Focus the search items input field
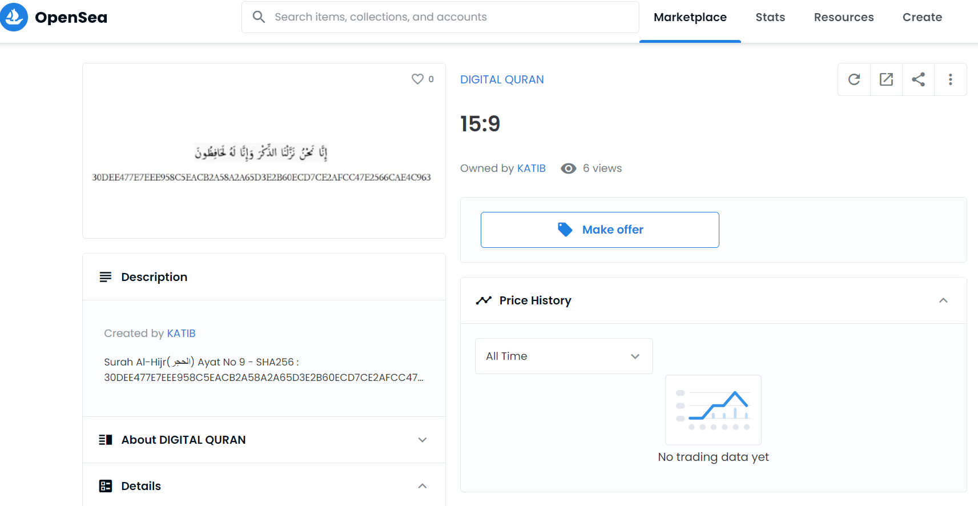The image size is (978, 506). point(440,17)
